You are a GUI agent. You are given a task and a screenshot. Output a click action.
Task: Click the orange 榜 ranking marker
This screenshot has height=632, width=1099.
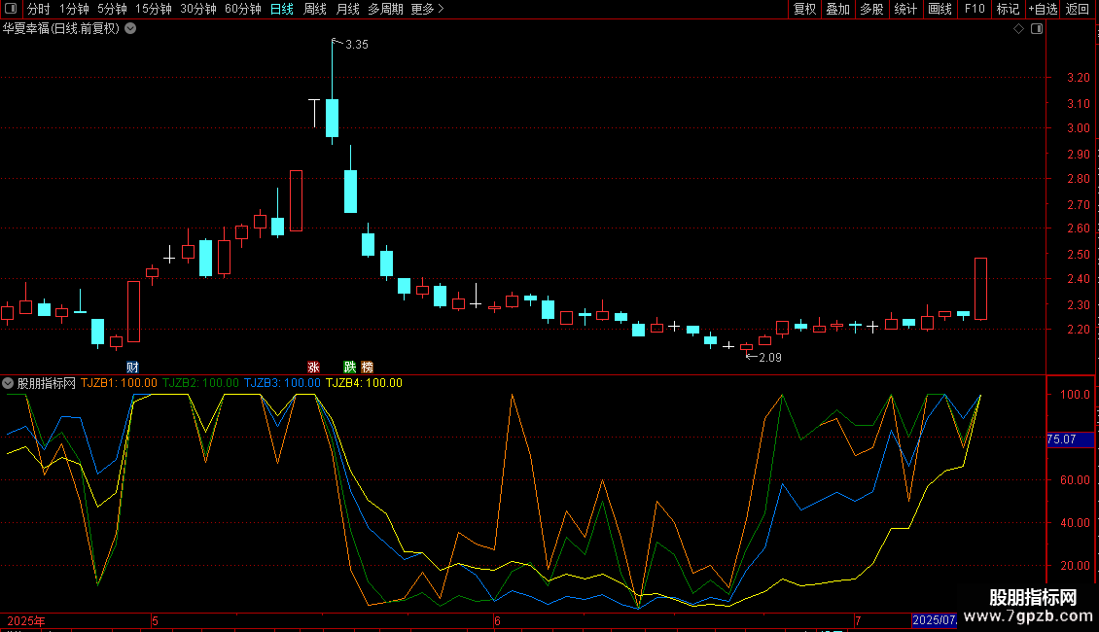[x=367, y=368]
